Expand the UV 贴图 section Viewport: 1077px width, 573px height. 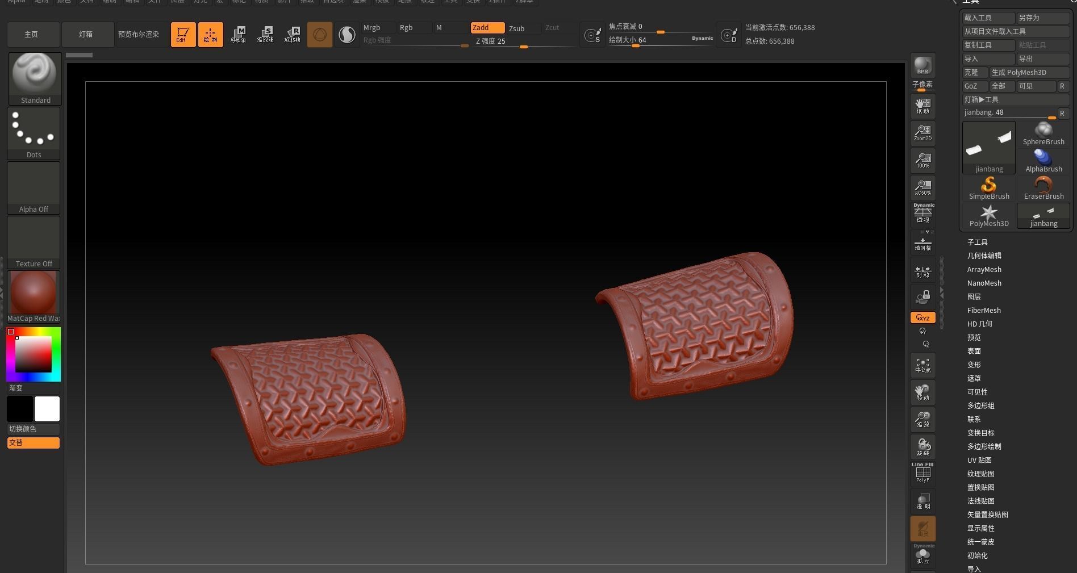pos(979,460)
